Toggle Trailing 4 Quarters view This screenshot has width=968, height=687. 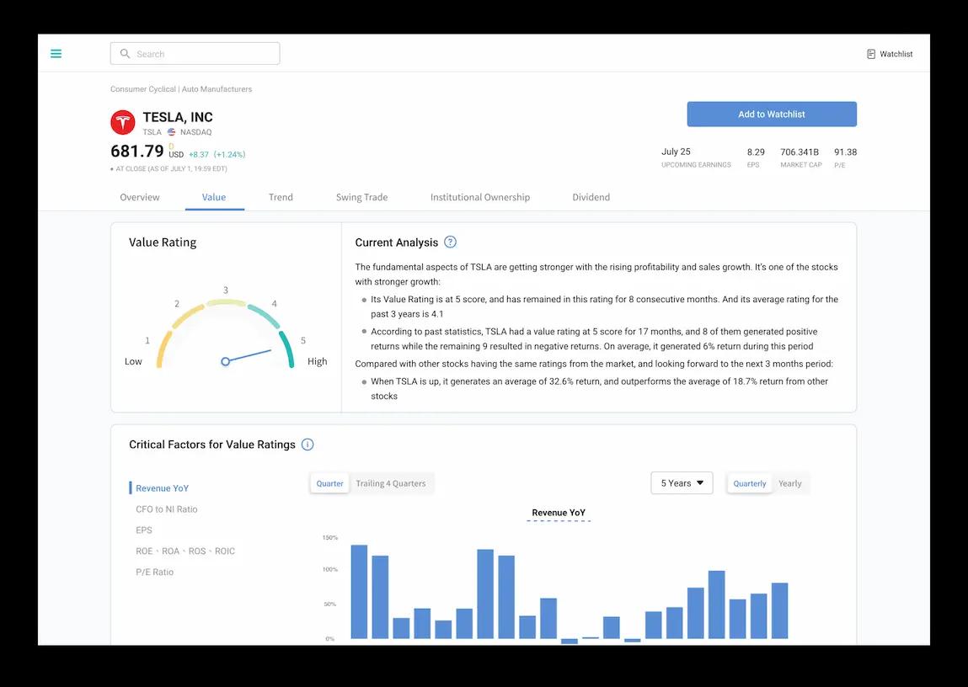pyautogui.click(x=391, y=483)
